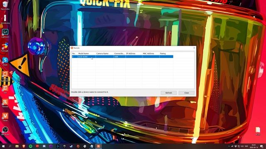Image resolution: width=266 pixels, height=149 pixels.
Task: Select the bracket.png file on desktop
Action: (x=5, y=19)
